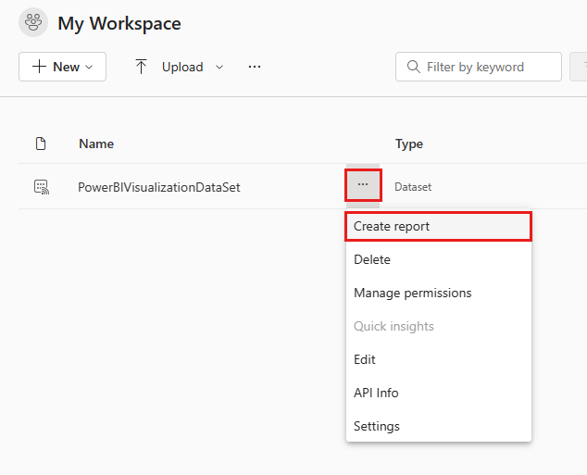Click the search magnifier icon
Screen dimensions: 587x475
pyautogui.click(x=412, y=67)
